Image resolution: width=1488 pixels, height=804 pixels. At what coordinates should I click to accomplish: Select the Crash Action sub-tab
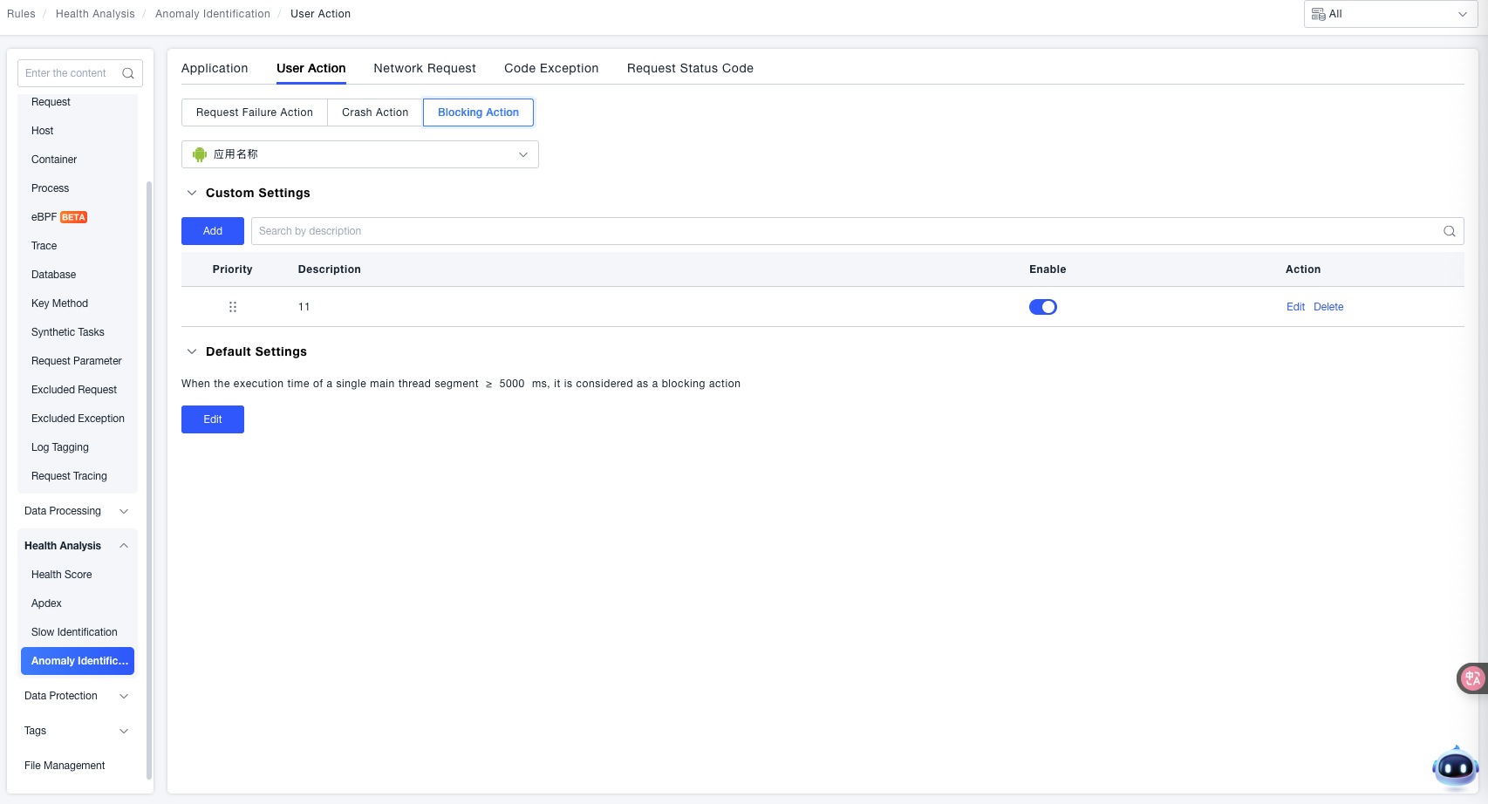click(375, 112)
